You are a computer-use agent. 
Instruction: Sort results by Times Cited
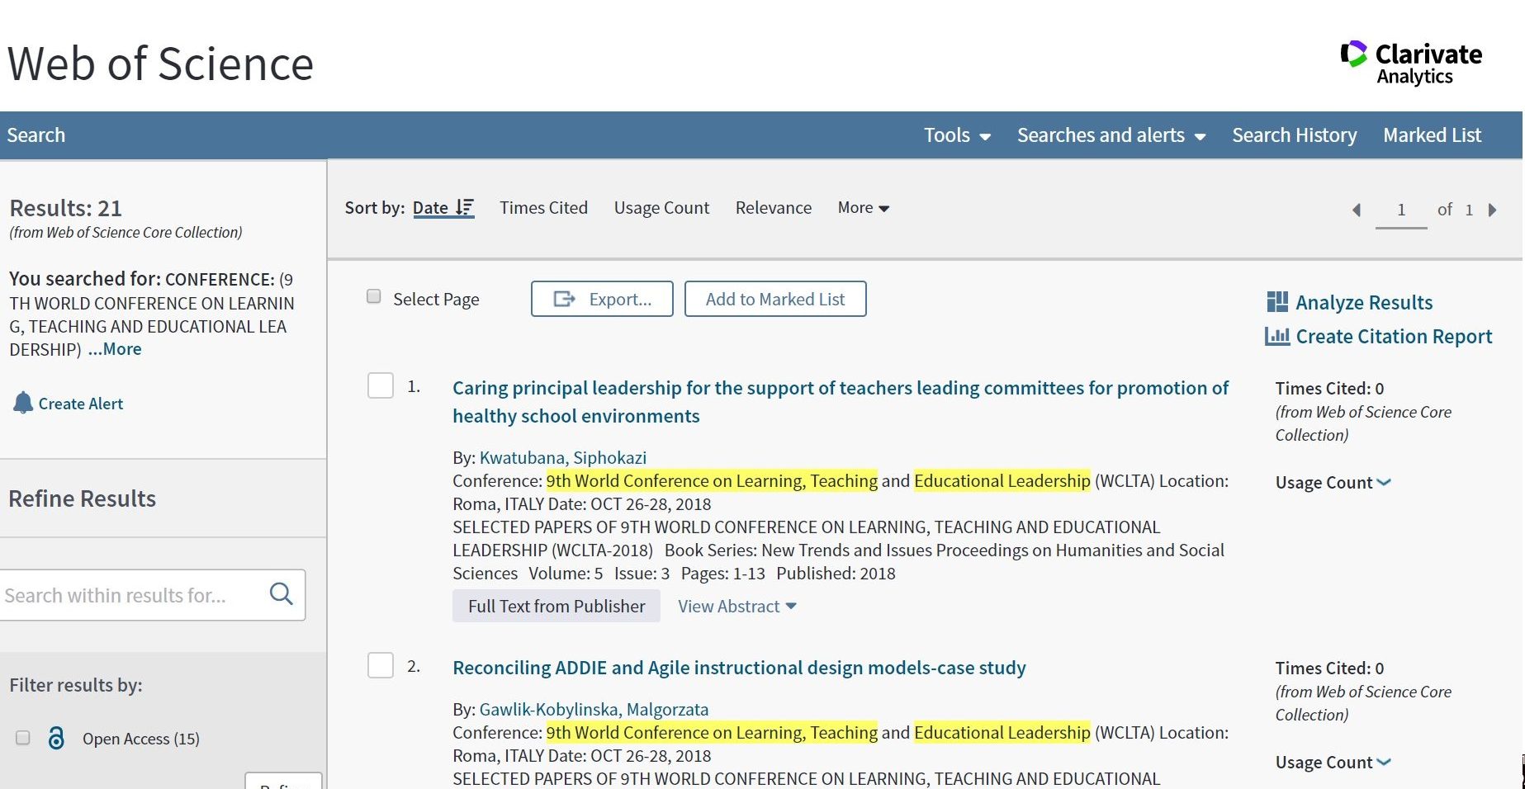[543, 208]
